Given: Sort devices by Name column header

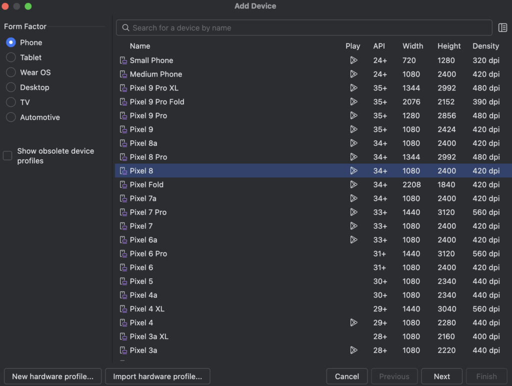Looking at the screenshot, I should tap(140, 46).
